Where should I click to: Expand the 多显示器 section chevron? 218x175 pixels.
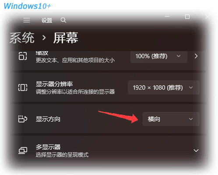196,150
